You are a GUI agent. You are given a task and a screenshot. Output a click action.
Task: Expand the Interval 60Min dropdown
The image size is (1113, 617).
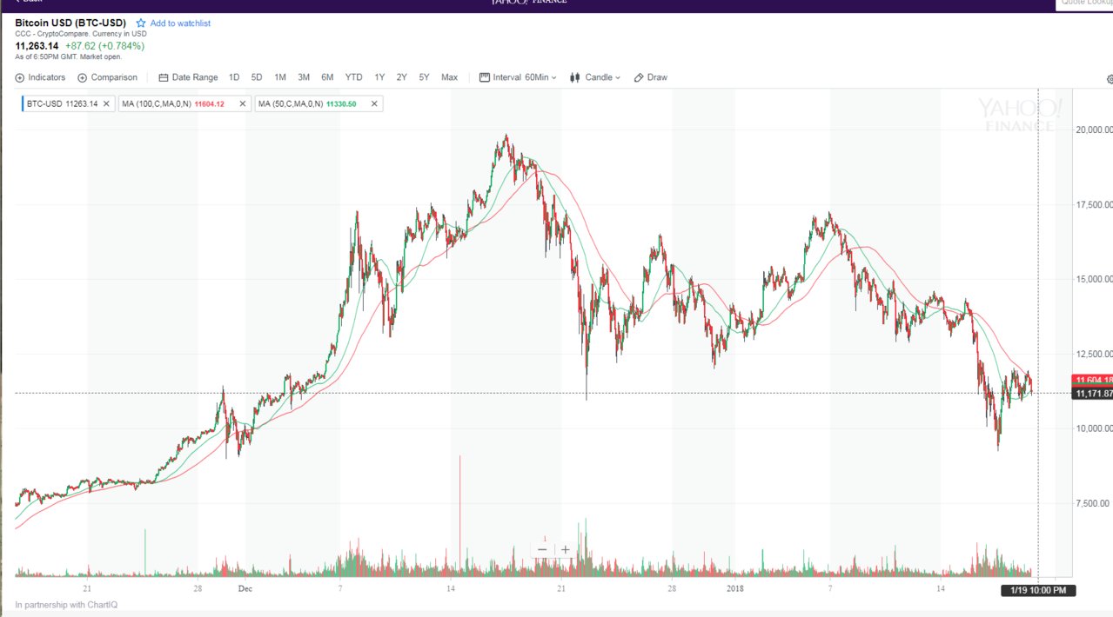click(518, 77)
